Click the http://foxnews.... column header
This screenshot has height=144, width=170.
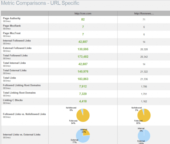[144, 13]
